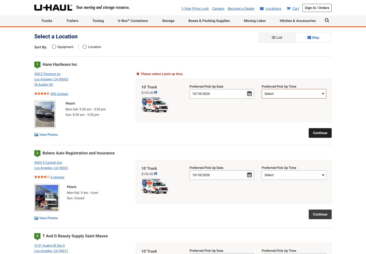
Task: Click Belens Auto pick up date field
Action: 222,175
